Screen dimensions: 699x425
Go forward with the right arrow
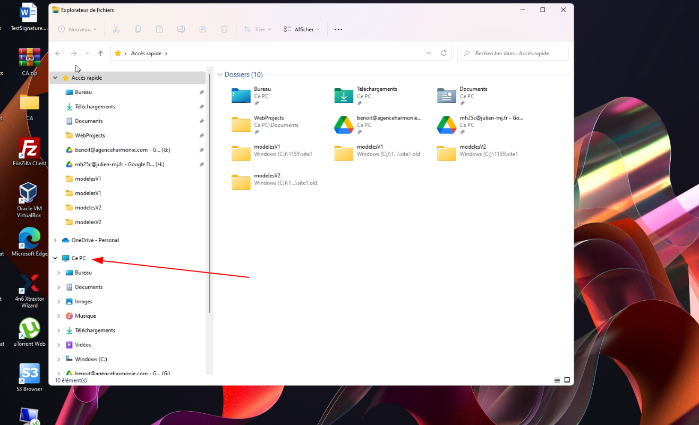(74, 53)
